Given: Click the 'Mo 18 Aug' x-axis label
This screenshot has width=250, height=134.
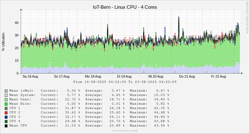Looking at the screenshot, I should pyautogui.click(x=93, y=76).
